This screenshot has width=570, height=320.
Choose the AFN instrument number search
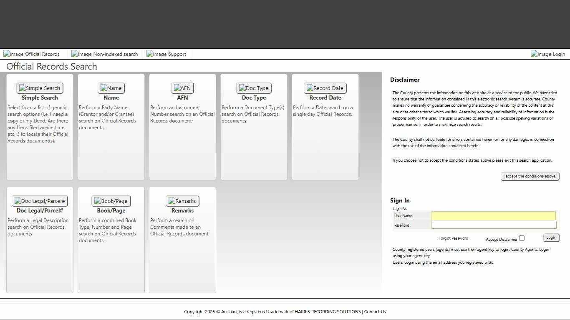[x=182, y=88]
